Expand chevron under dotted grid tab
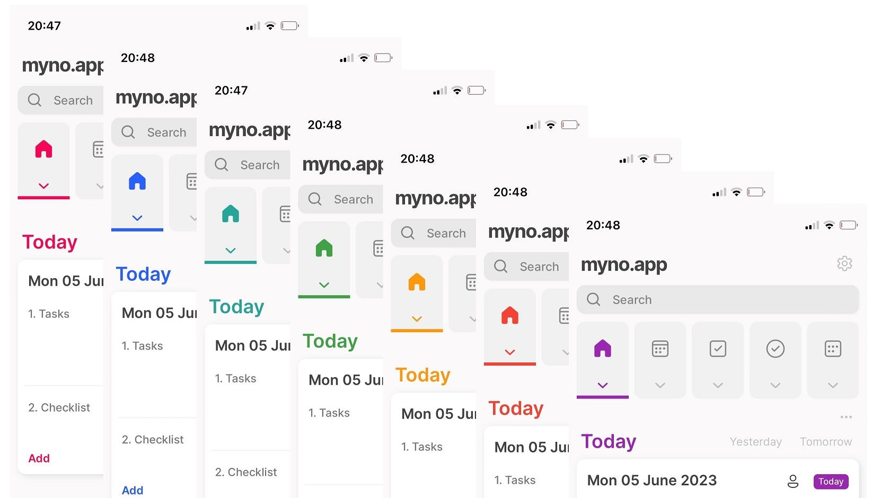 [833, 385]
